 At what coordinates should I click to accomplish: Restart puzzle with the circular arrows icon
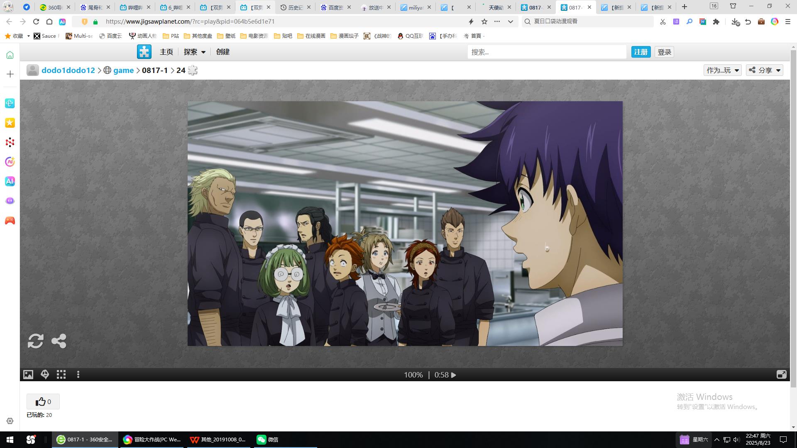(x=36, y=341)
